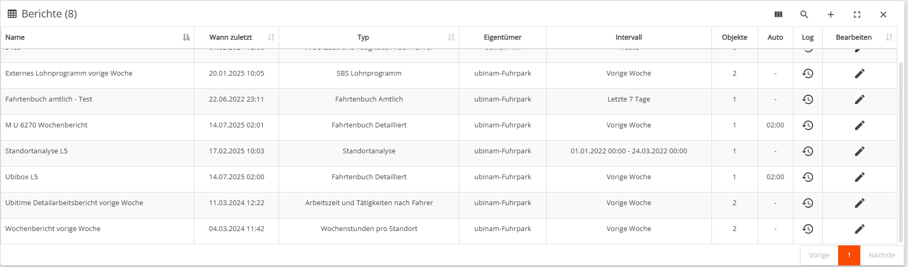Viewport: 908px width, 267px height.
Task: Sort by Bearbeiten column arrows
Action: (889, 37)
